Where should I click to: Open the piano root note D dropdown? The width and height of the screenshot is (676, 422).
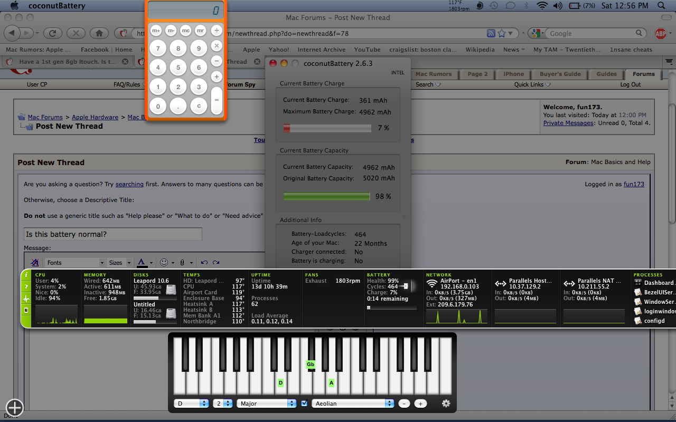pyautogui.click(x=192, y=404)
